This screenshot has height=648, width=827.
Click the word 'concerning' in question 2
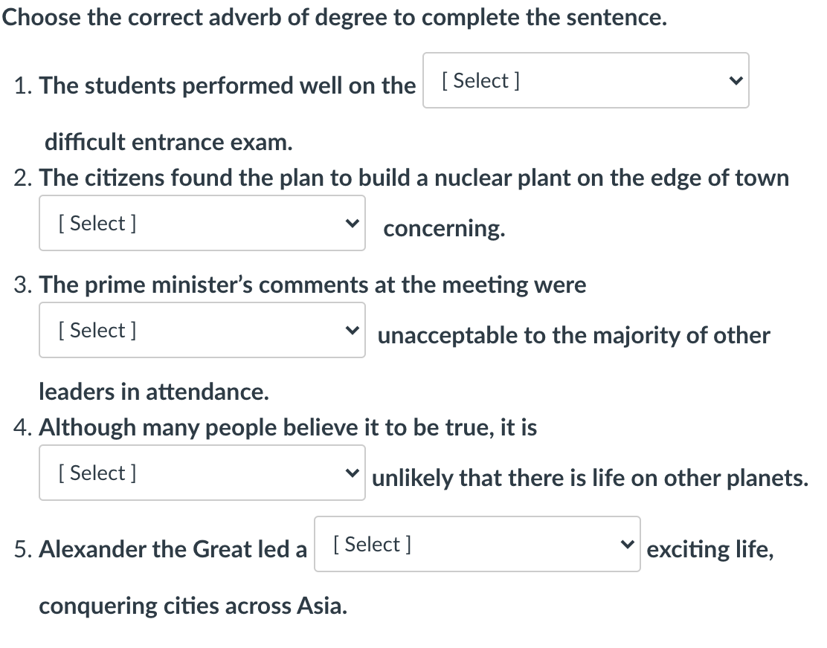point(444,228)
